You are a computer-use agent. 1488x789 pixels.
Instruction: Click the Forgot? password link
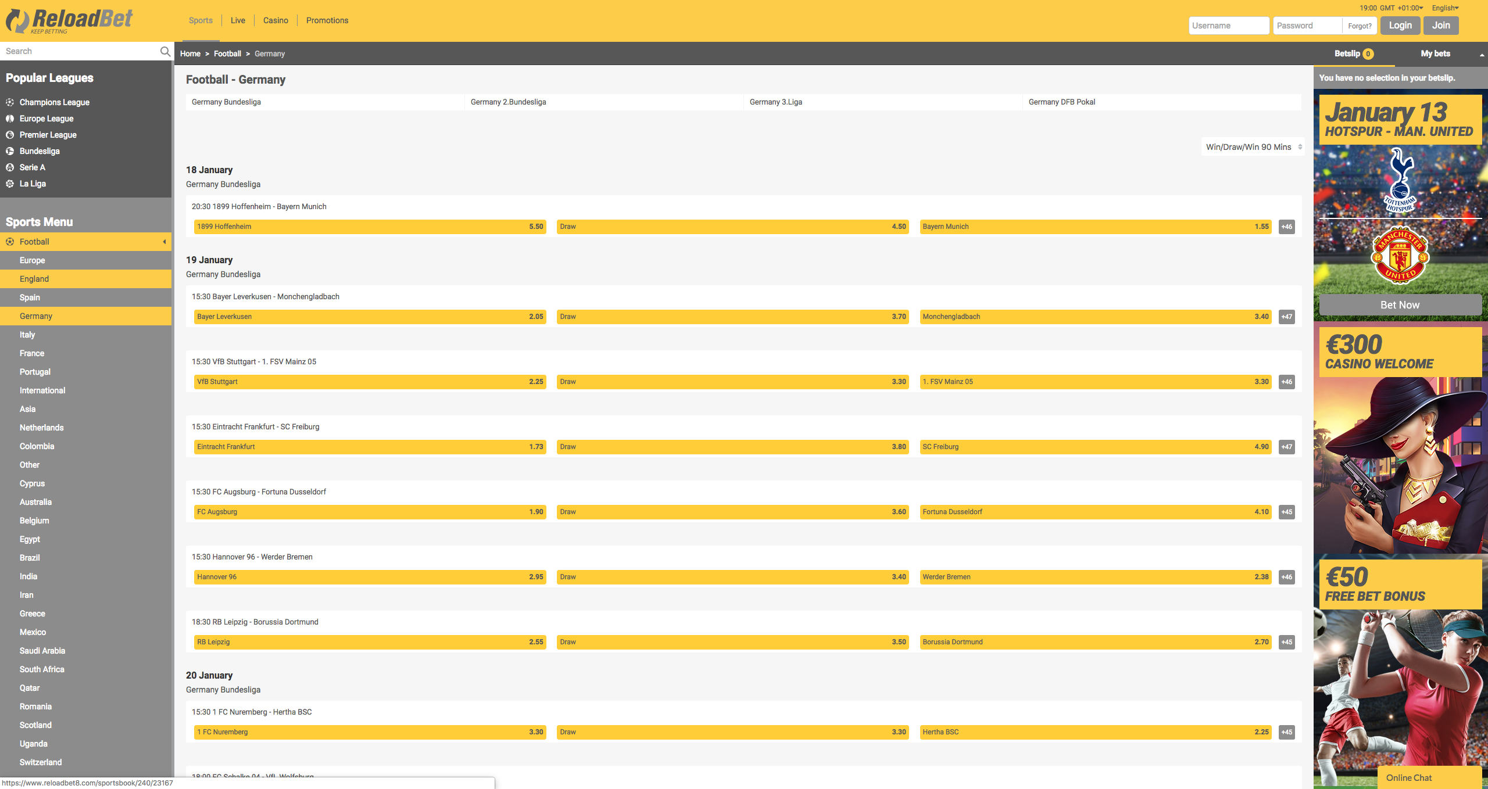1360,26
